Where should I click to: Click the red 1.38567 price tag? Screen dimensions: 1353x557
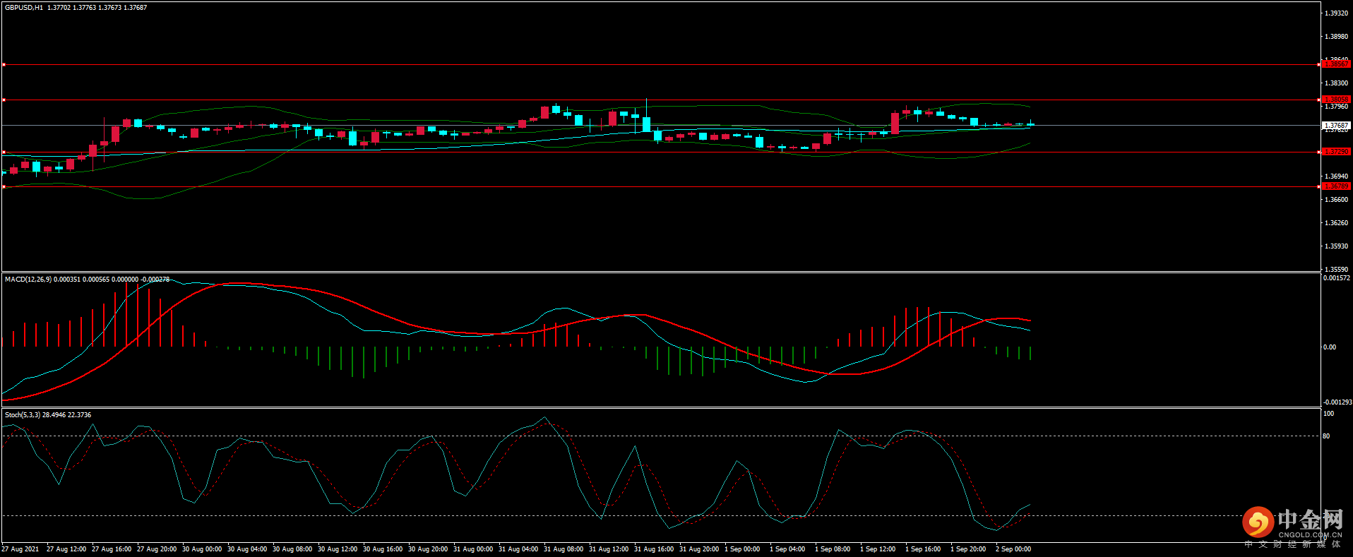pyautogui.click(x=1336, y=64)
